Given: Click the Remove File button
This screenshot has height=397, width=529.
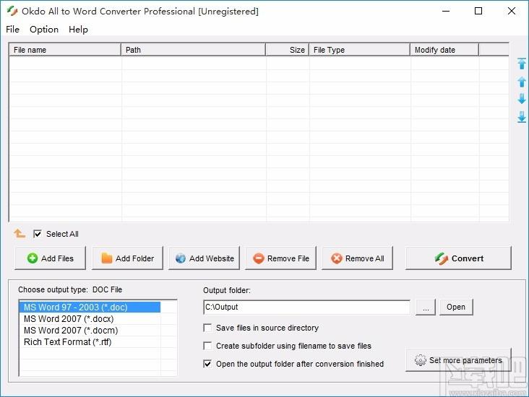Looking at the screenshot, I should pyautogui.click(x=280, y=258).
